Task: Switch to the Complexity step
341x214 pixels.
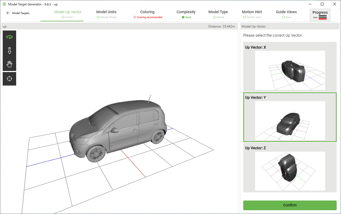Action: (186, 12)
